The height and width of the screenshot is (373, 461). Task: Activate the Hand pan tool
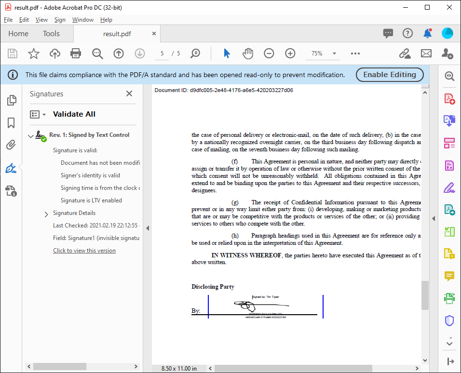pos(248,53)
